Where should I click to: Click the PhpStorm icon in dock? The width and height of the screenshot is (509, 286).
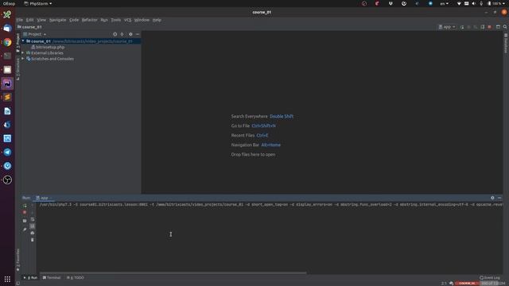tap(7, 83)
